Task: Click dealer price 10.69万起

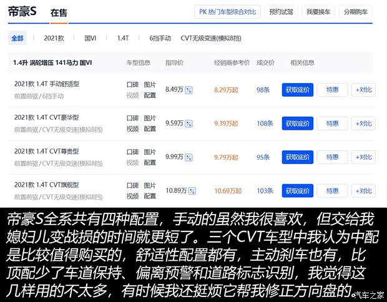Action: [228, 191]
